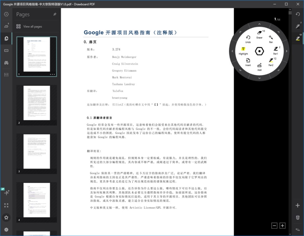Screen dimensions: 304x236
Task: Click author name Craig Silverstein
Action: 125,64
